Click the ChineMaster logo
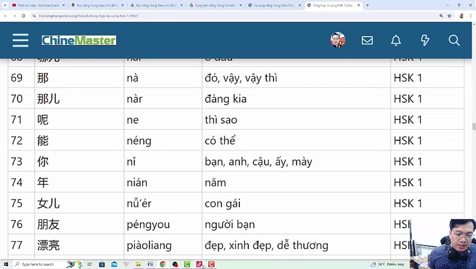 (79, 40)
